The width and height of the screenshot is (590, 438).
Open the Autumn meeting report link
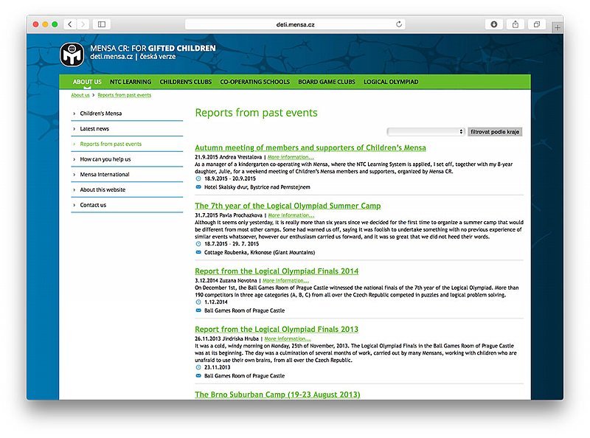310,147
